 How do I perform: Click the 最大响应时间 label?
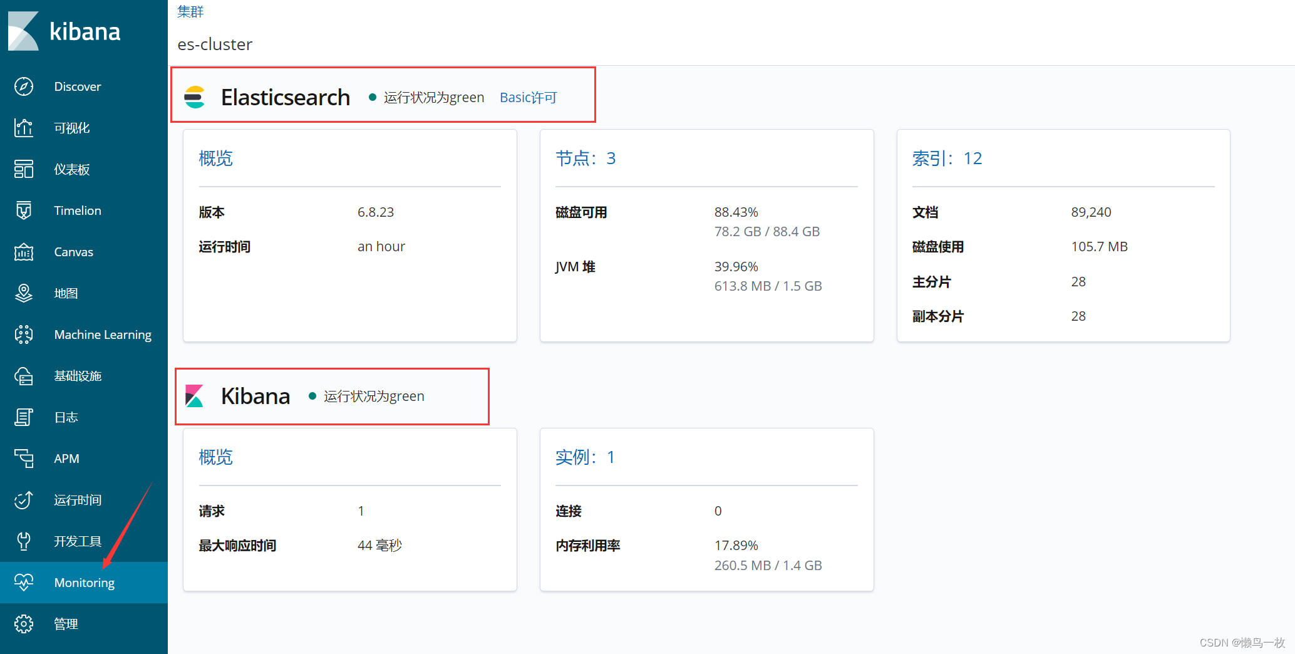pyautogui.click(x=237, y=545)
